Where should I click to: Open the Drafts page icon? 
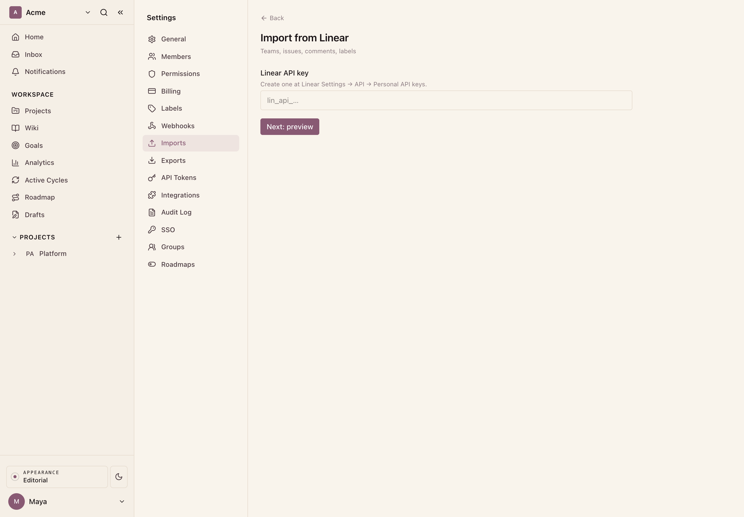(16, 215)
